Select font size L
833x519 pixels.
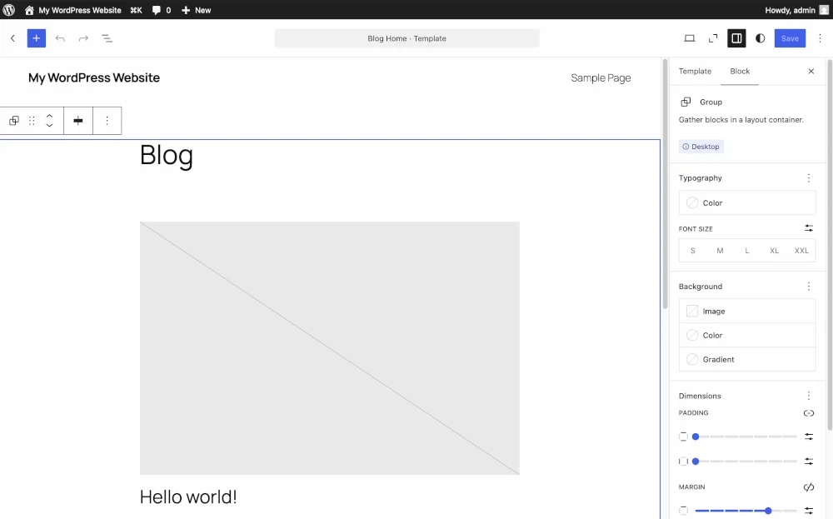click(747, 251)
